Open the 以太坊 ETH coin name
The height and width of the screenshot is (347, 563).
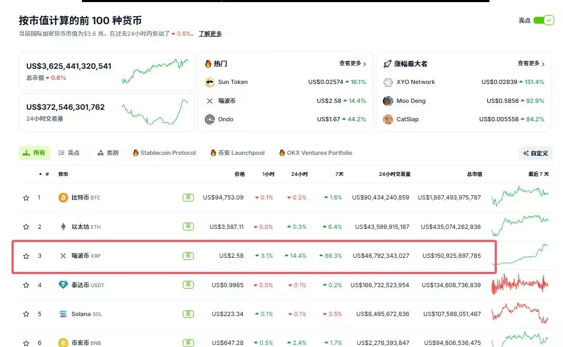[x=86, y=227]
